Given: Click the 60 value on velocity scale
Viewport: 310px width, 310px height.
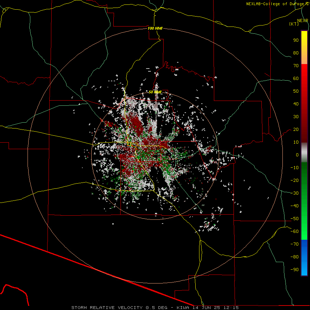Looking at the screenshot, I should (296, 79).
